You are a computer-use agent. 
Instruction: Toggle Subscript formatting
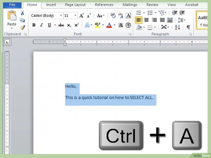tap(69, 25)
